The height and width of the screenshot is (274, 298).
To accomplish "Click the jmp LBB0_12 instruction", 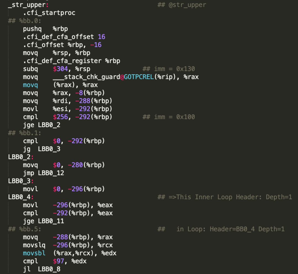I will (x=44, y=173).
